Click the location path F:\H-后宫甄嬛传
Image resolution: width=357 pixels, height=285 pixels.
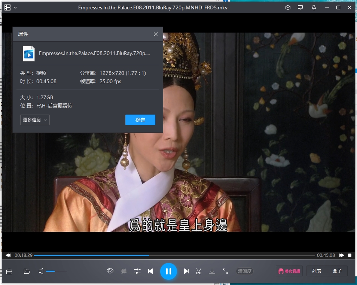tap(54, 106)
